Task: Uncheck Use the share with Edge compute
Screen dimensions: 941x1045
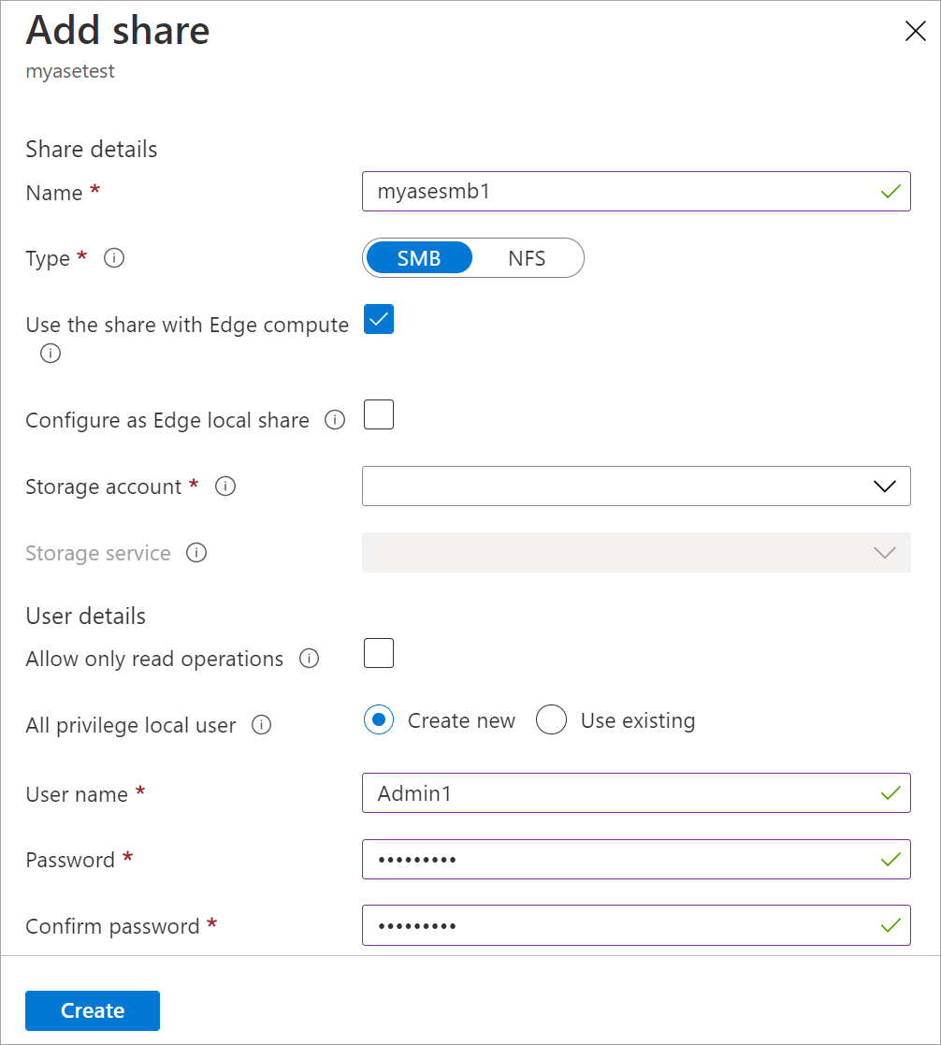Action: [378, 319]
